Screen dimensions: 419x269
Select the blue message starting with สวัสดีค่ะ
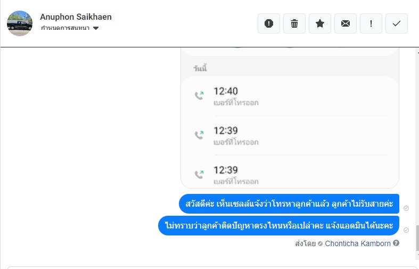[x=289, y=204]
